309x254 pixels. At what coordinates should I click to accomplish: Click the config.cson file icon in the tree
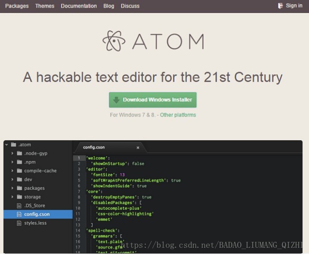click(x=19, y=214)
